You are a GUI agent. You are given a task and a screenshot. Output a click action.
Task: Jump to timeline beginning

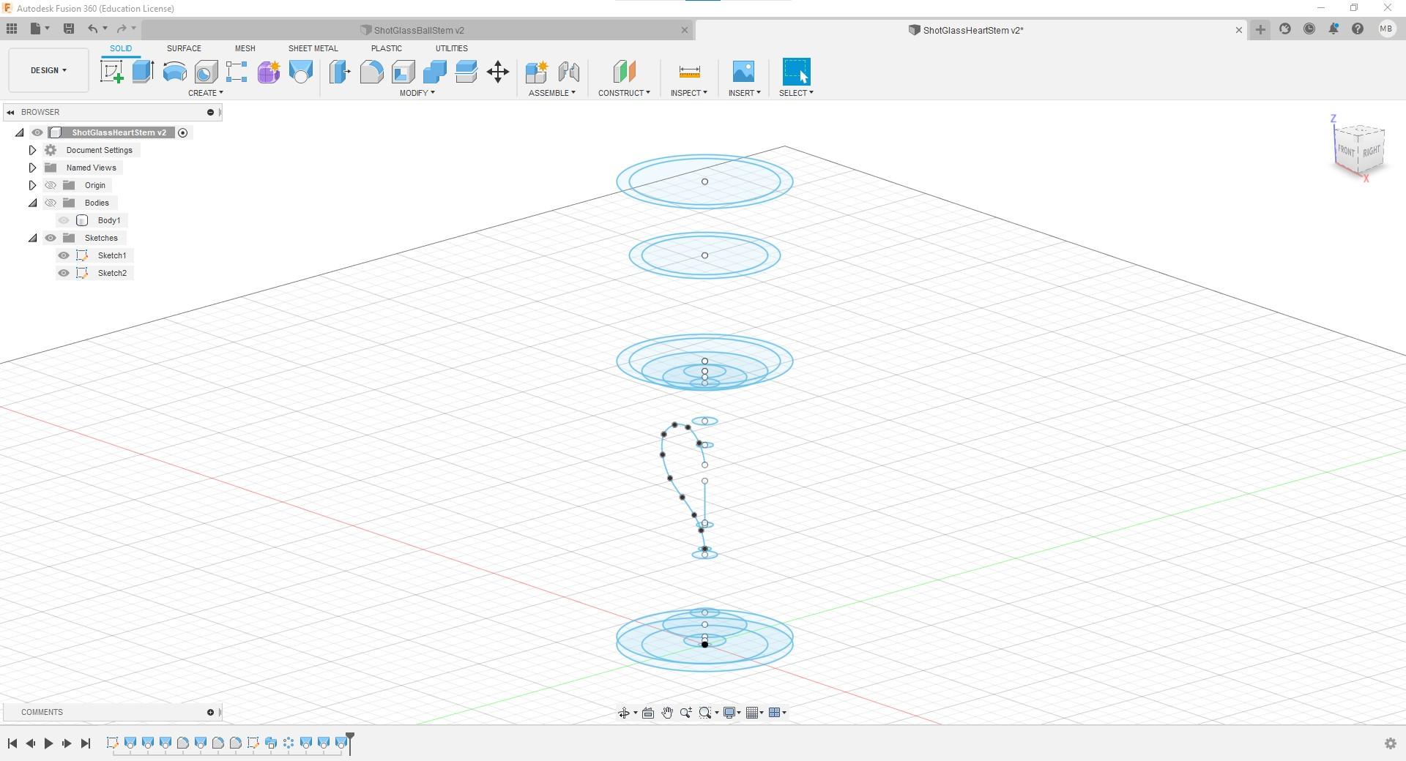point(12,743)
